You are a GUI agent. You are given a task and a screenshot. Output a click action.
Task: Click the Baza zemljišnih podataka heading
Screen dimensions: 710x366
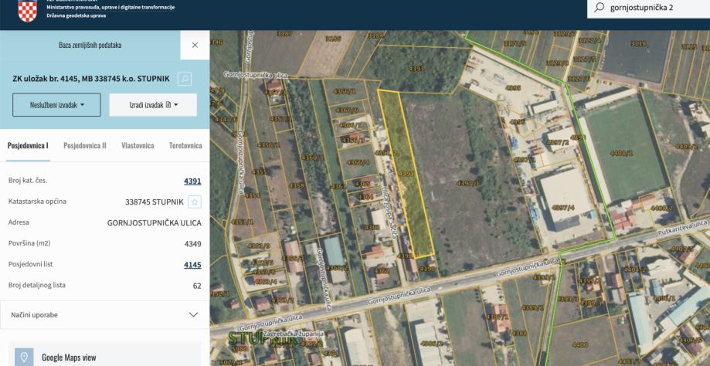(90, 45)
